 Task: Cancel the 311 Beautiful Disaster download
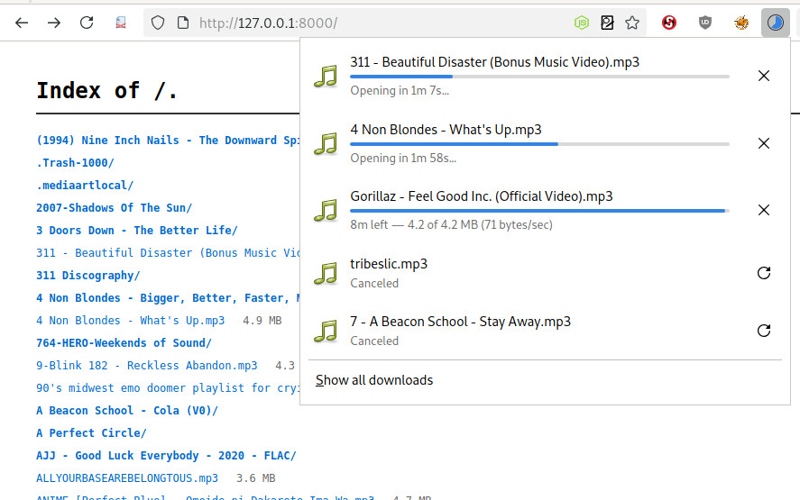(x=763, y=76)
